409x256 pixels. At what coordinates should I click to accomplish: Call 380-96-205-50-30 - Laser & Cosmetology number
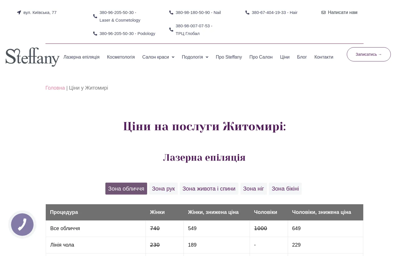(x=120, y=16)
